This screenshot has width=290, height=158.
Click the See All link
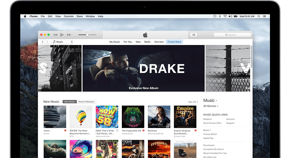pos(193,102)
